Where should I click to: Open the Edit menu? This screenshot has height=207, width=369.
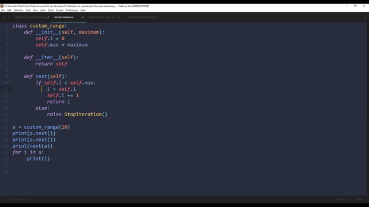pos(9,10)
